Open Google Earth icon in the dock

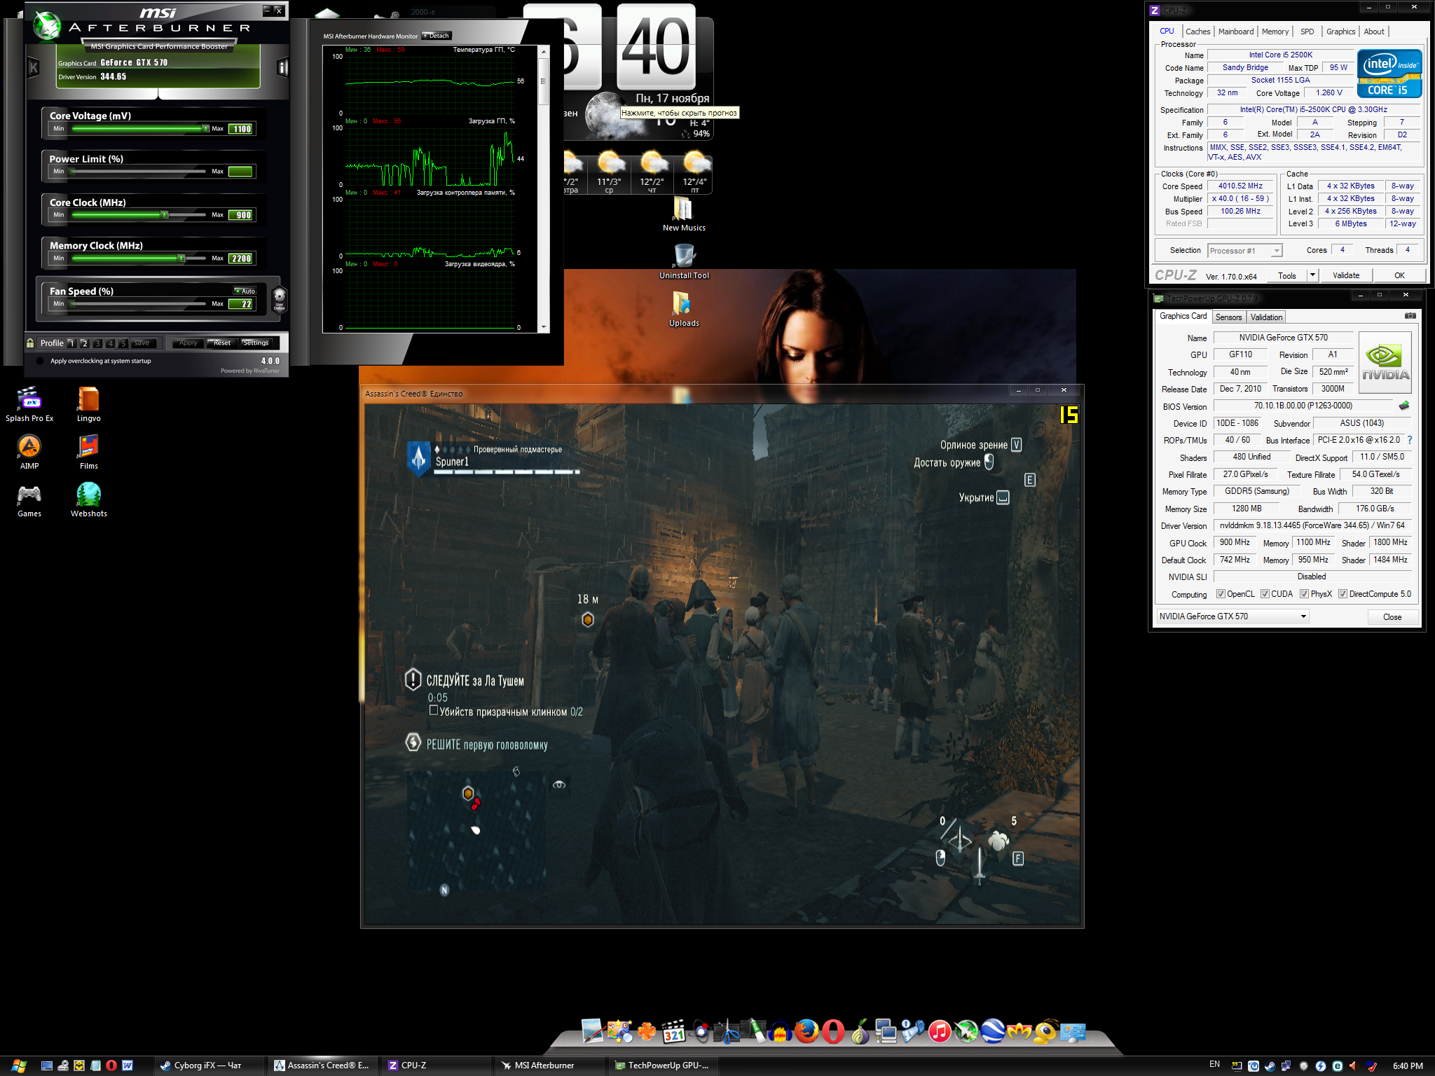pyautogui.click(x=993, y=1031)
